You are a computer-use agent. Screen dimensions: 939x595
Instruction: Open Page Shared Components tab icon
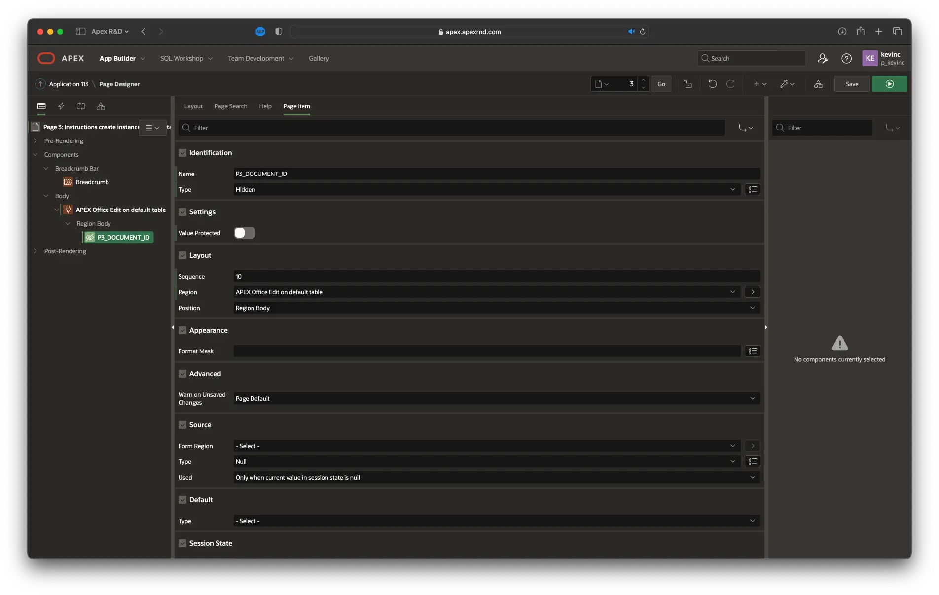pos(101,106)
